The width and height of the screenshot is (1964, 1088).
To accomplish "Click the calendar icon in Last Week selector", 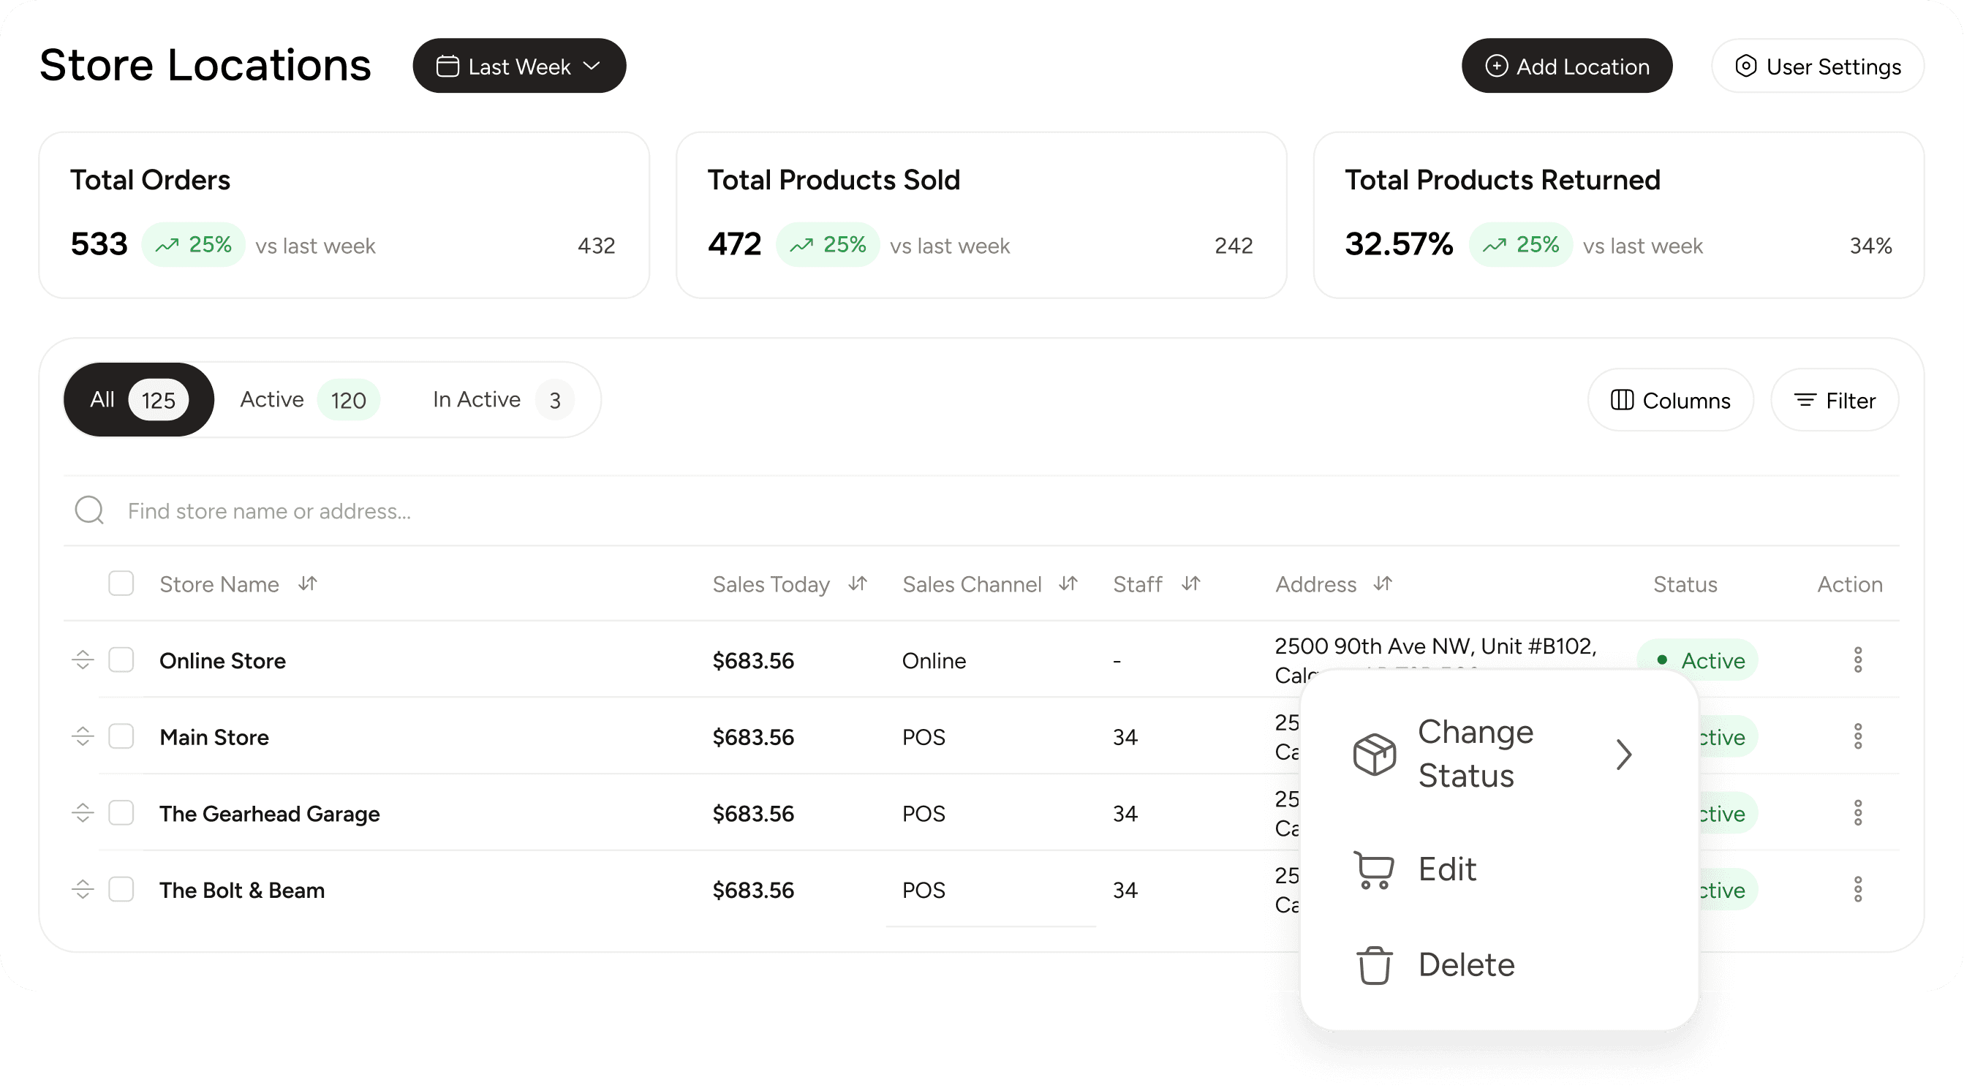I will point(449,66).
